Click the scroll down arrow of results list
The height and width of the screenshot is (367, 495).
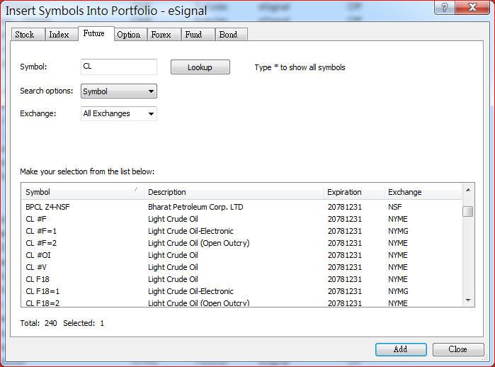468,300
